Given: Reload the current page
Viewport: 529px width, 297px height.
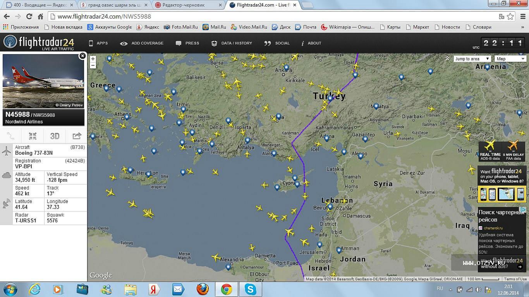Looking at the screenshot, I should [29, 16].
